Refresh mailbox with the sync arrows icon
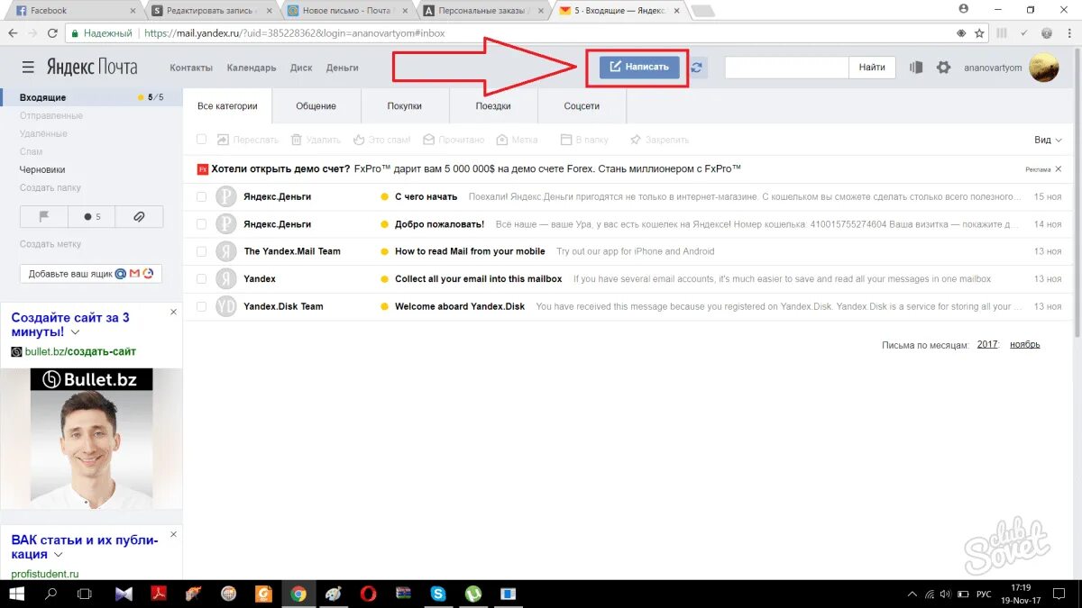The height and width of the screenshot is (608, 1082). pyautogui.click(x=697, y=68)
